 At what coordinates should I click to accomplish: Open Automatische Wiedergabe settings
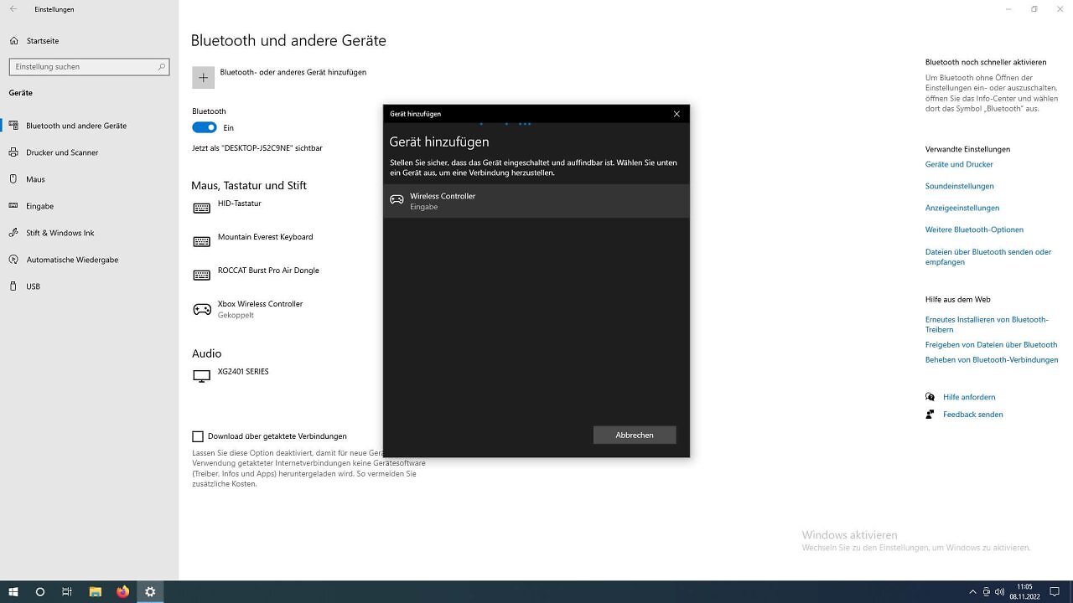click(x=89, y=260)
